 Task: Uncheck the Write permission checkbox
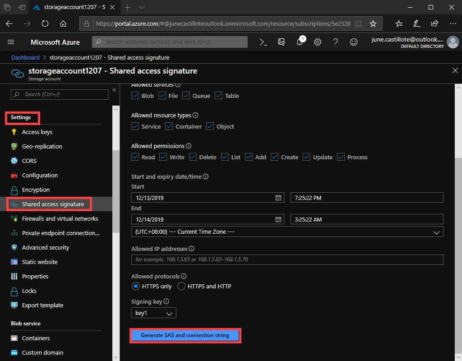(x=163, y=157)
